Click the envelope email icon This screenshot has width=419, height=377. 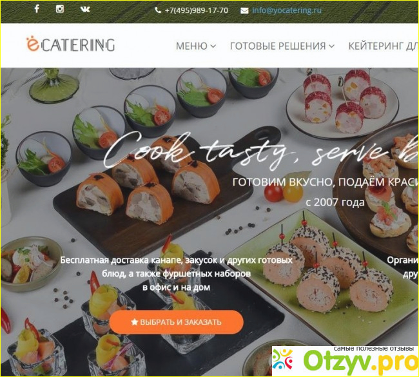244,11
